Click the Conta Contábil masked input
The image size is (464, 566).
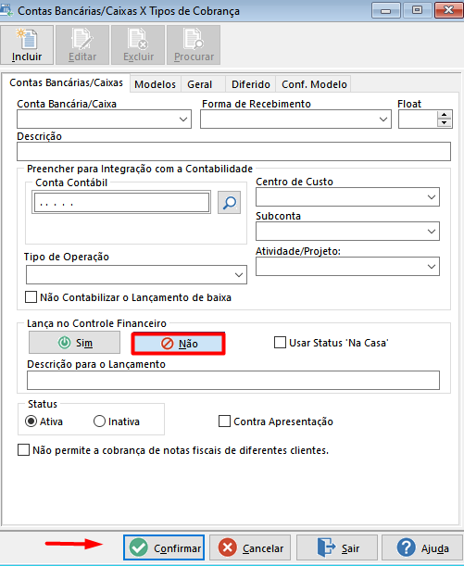point(121,203)
